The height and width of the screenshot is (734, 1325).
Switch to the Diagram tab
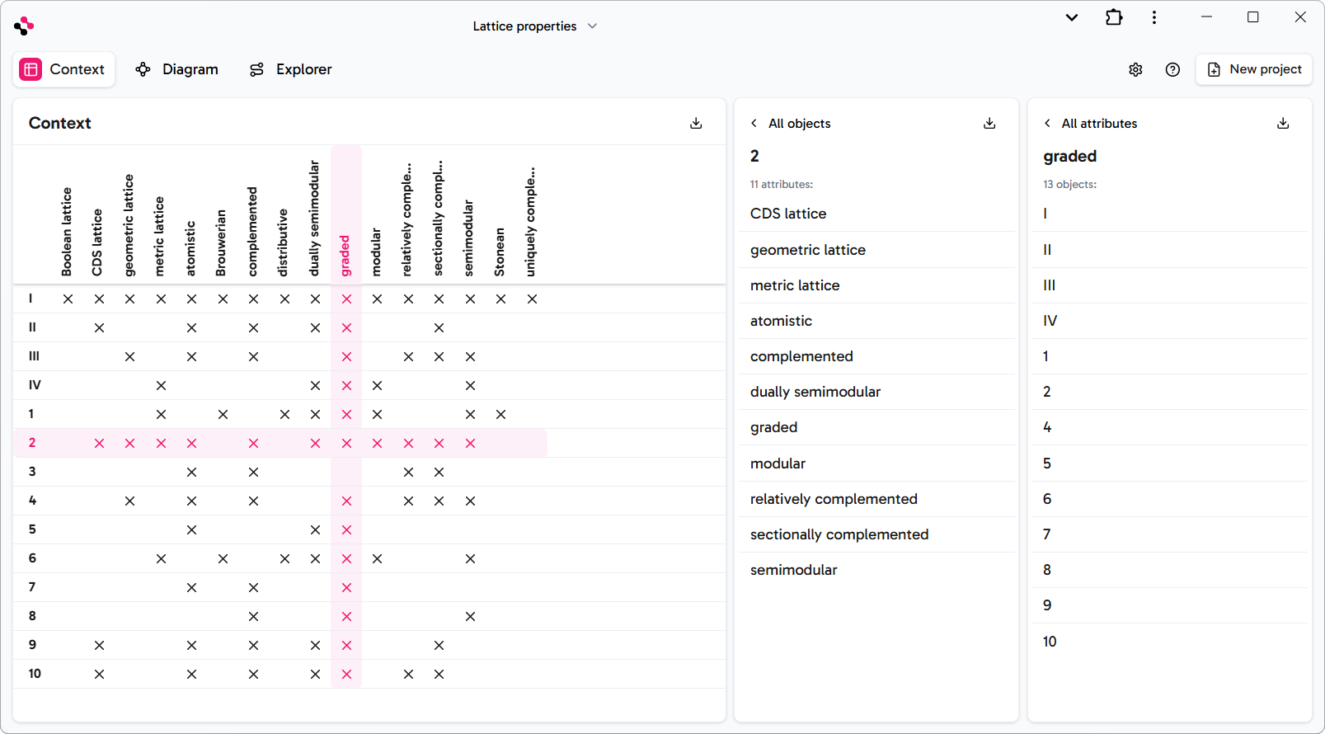(x=177, y=69)
